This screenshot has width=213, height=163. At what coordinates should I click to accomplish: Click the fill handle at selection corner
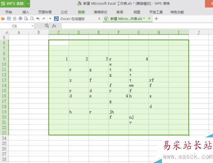(x=189, y=135)
